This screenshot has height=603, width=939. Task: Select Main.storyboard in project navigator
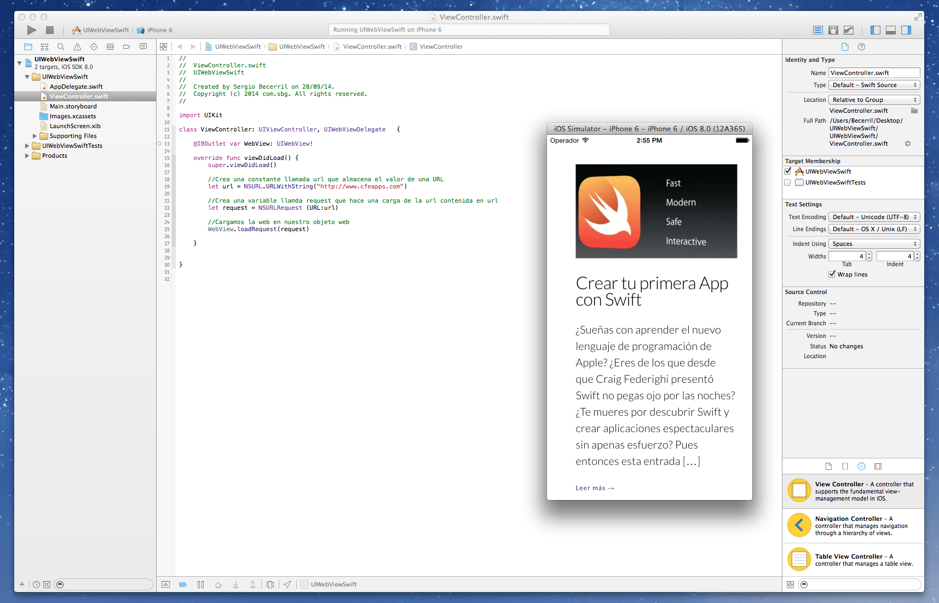(73, 106)
